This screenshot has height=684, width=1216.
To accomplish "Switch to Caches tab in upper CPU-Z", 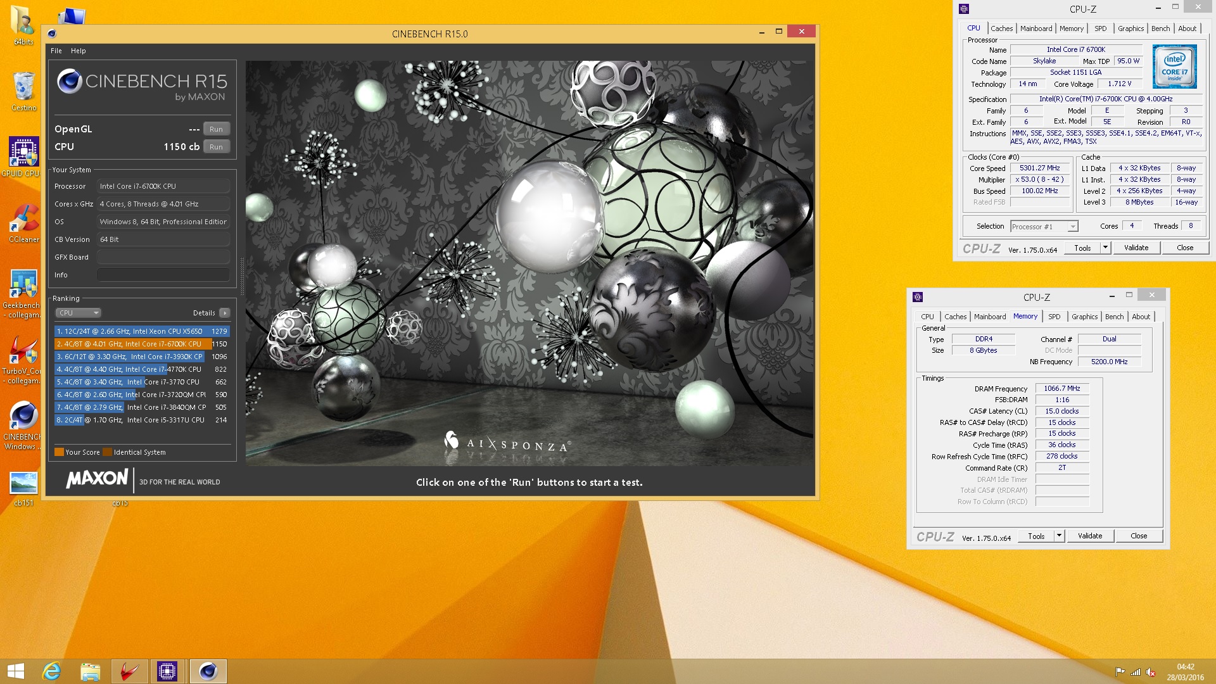I will tap(1001, 28).
